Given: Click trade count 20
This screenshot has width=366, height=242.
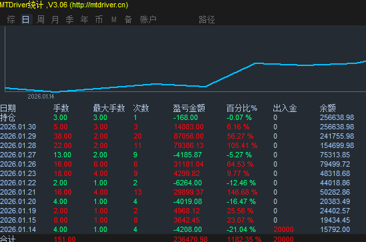Looking at the screenshot, I should point(137,136).
